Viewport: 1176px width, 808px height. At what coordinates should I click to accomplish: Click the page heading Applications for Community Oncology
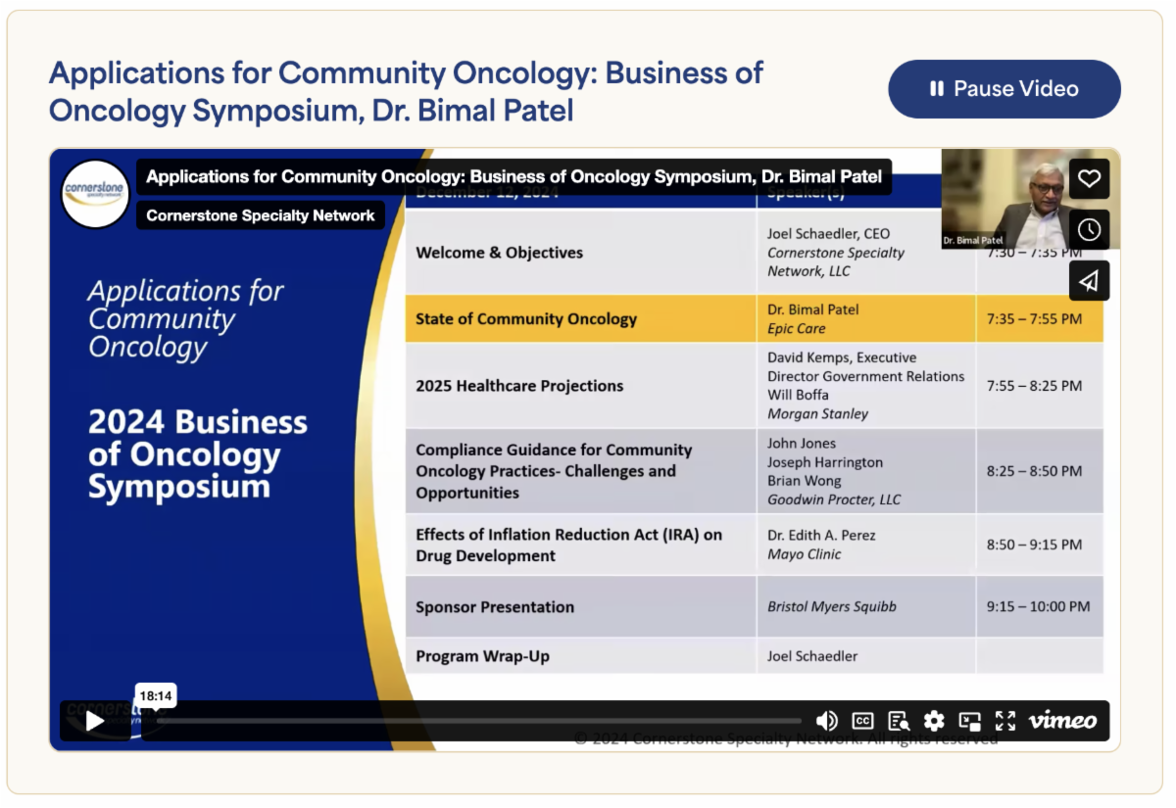coord(406,91)
